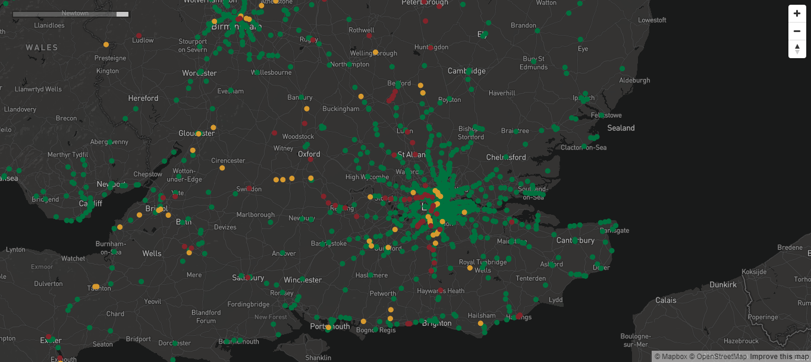Click the Chard label

tap(115, 314)
